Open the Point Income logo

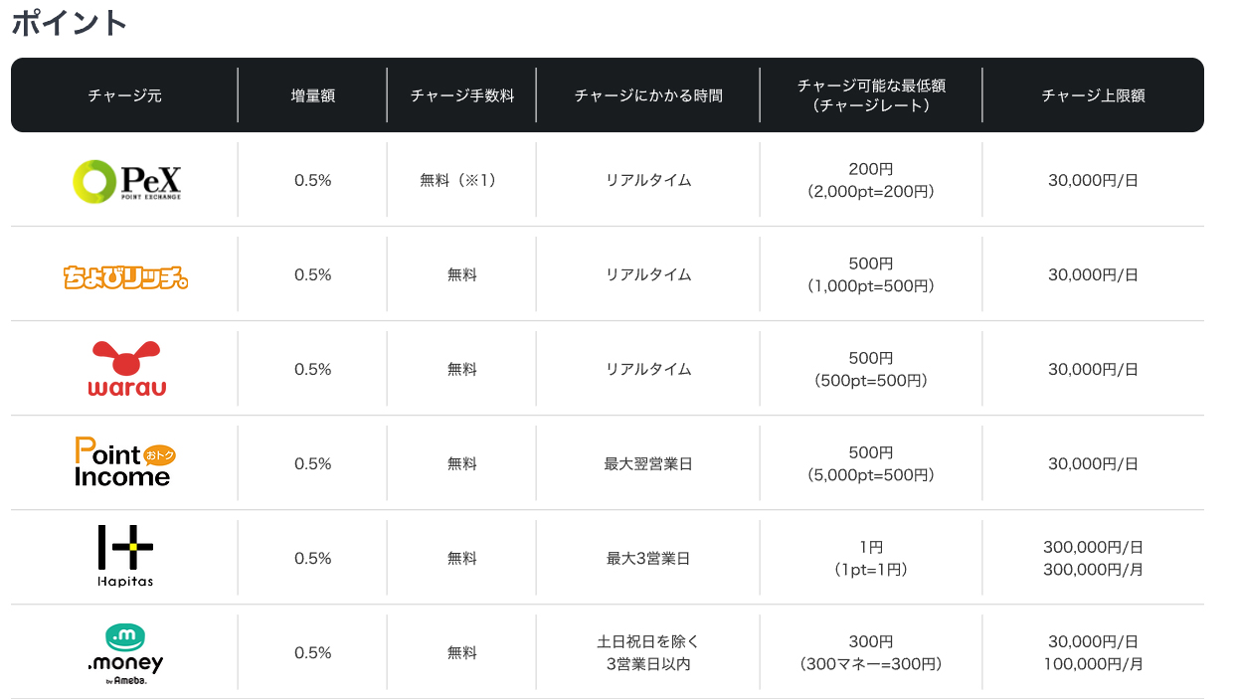point(125,463)
